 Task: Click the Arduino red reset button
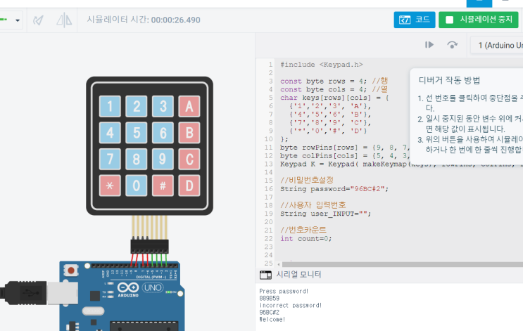pyautogui.click(x=70, y=270)
